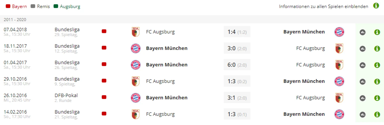This screenshot has width=384, height=125.
Task: Show info icon for the 14.02.2016 match
Action: point(377,115)
